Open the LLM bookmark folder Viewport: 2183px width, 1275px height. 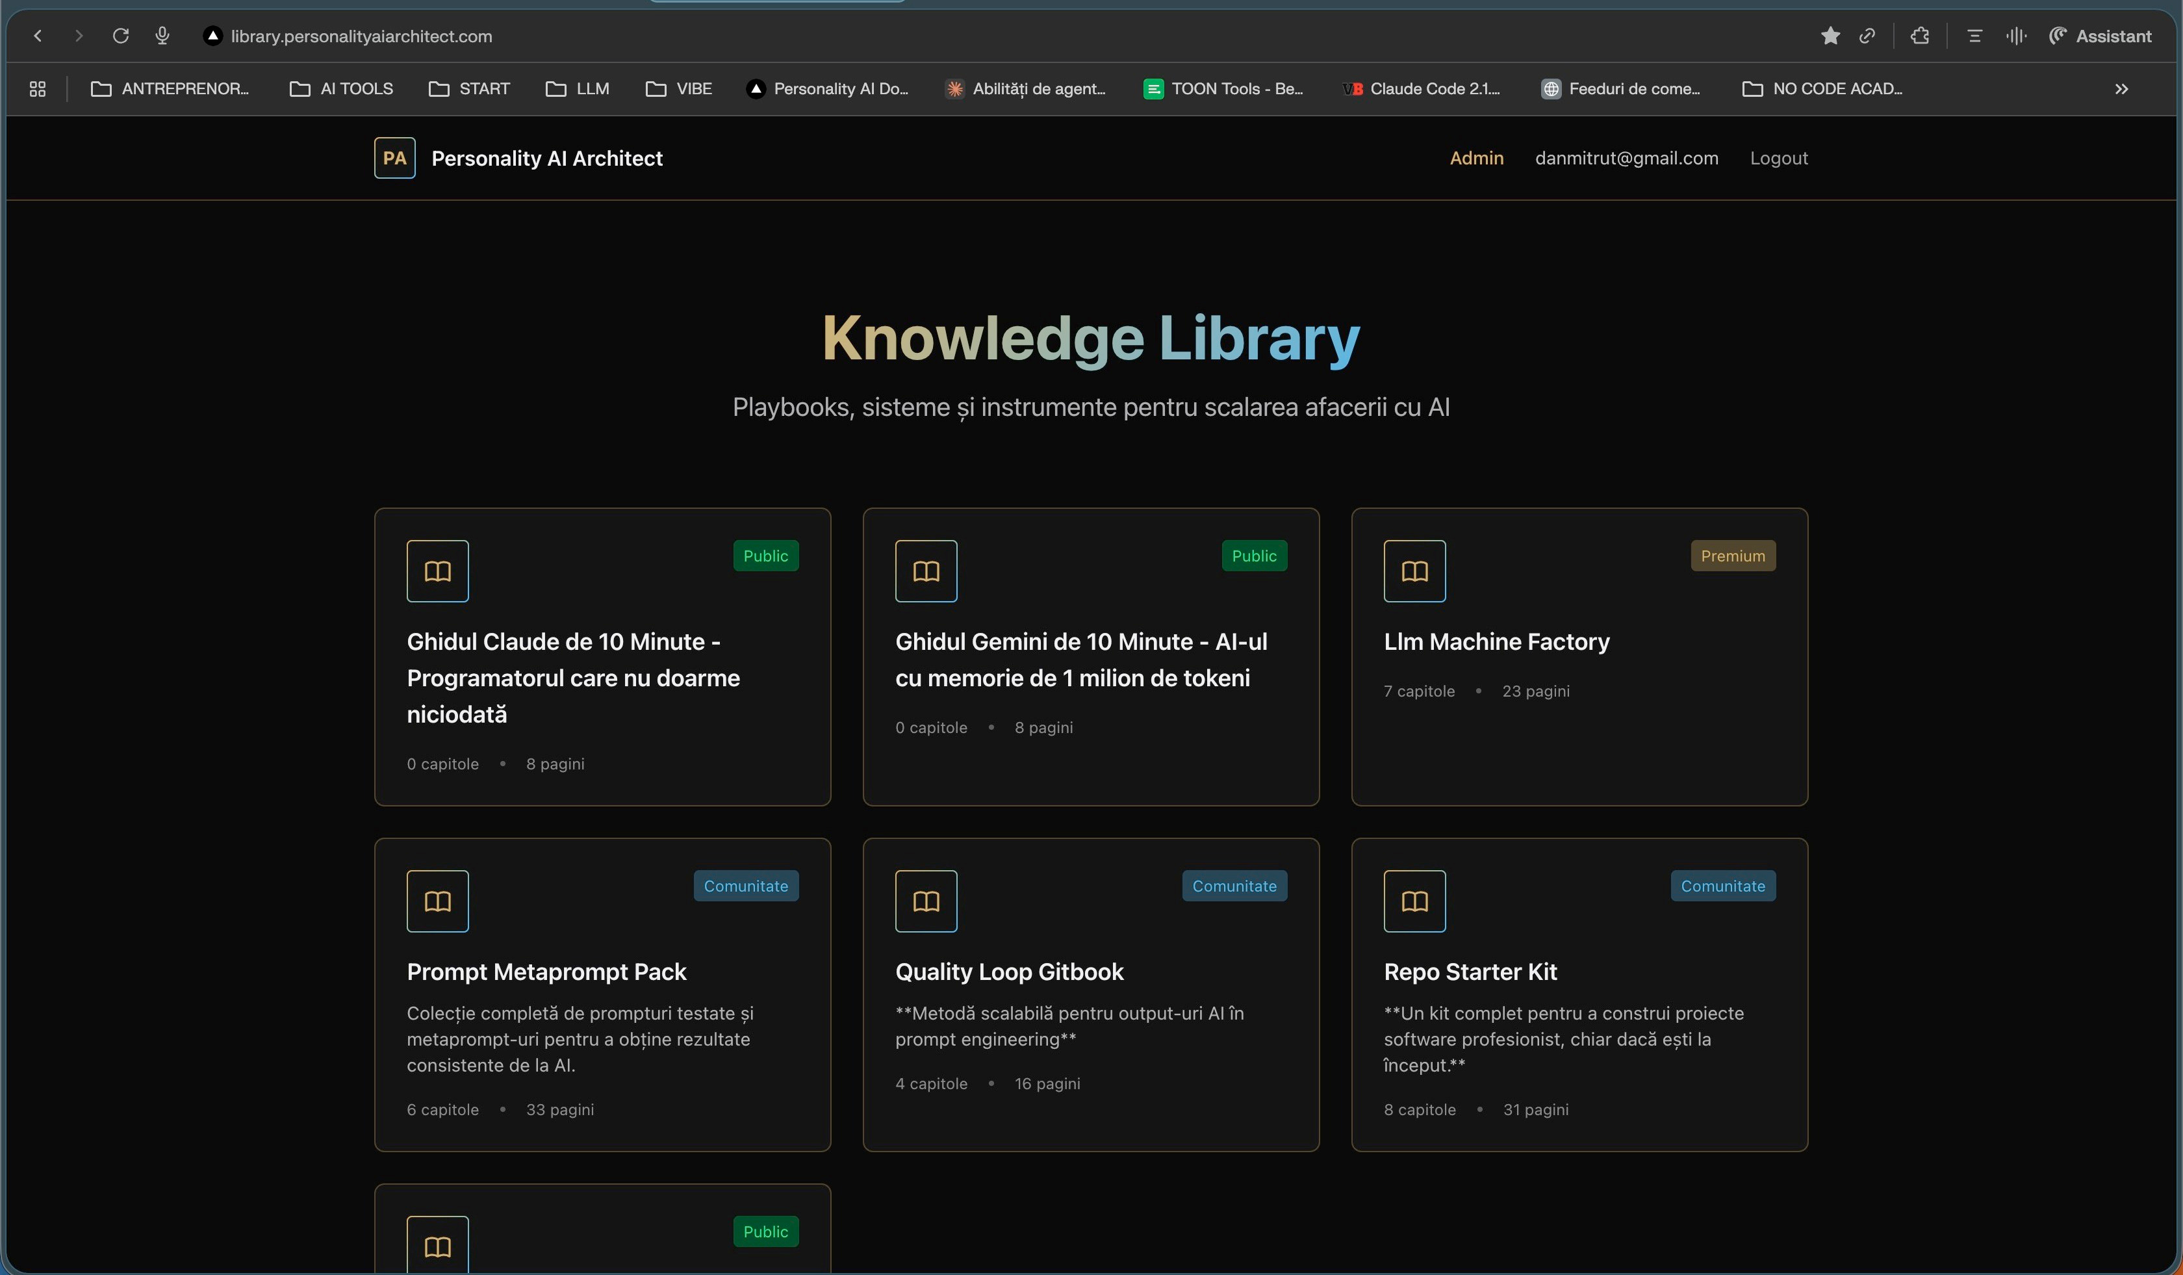(577, 88)
